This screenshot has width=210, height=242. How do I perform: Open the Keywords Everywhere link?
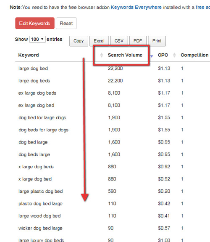136,7
